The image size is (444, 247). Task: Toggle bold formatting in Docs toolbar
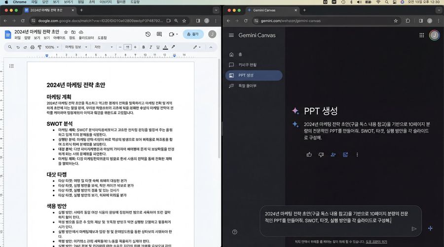[x=144, y=47]
